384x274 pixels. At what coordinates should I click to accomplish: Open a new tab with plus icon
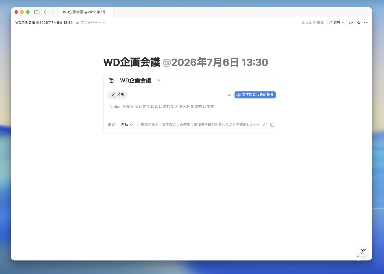coord(119,12)
